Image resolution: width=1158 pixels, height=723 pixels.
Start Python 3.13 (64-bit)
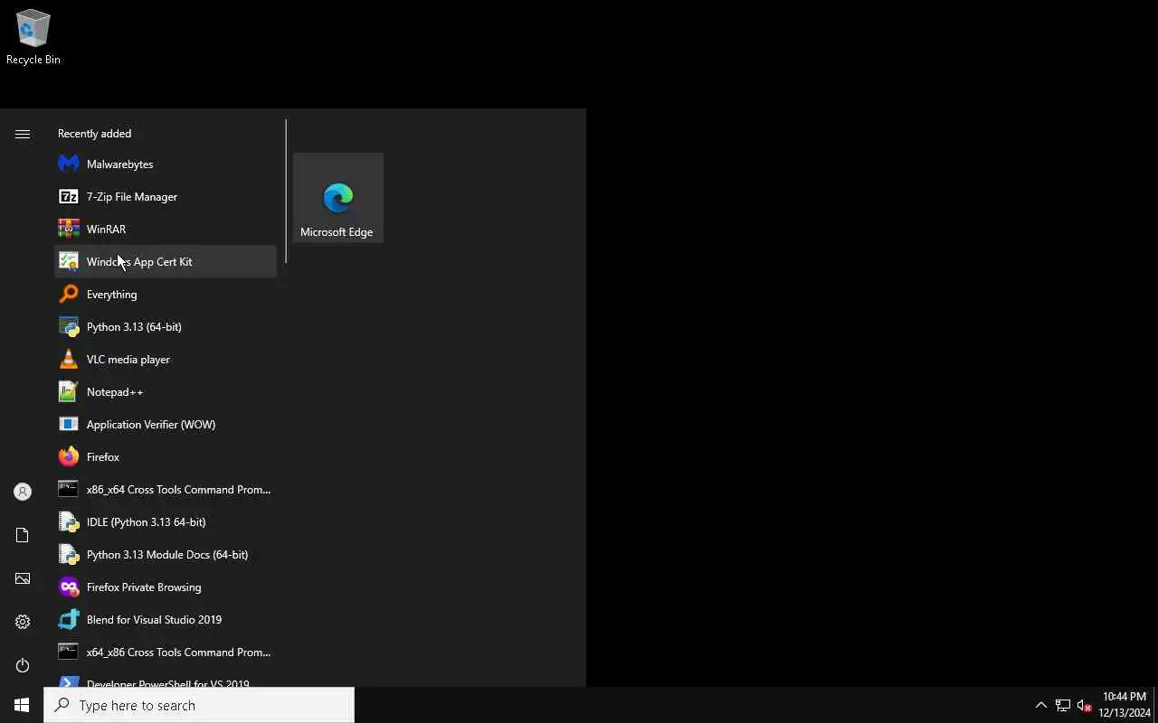click(x=166, y=327)
